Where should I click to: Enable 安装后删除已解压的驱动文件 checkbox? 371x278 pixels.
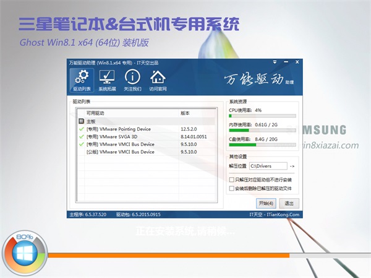pos(231,186)
